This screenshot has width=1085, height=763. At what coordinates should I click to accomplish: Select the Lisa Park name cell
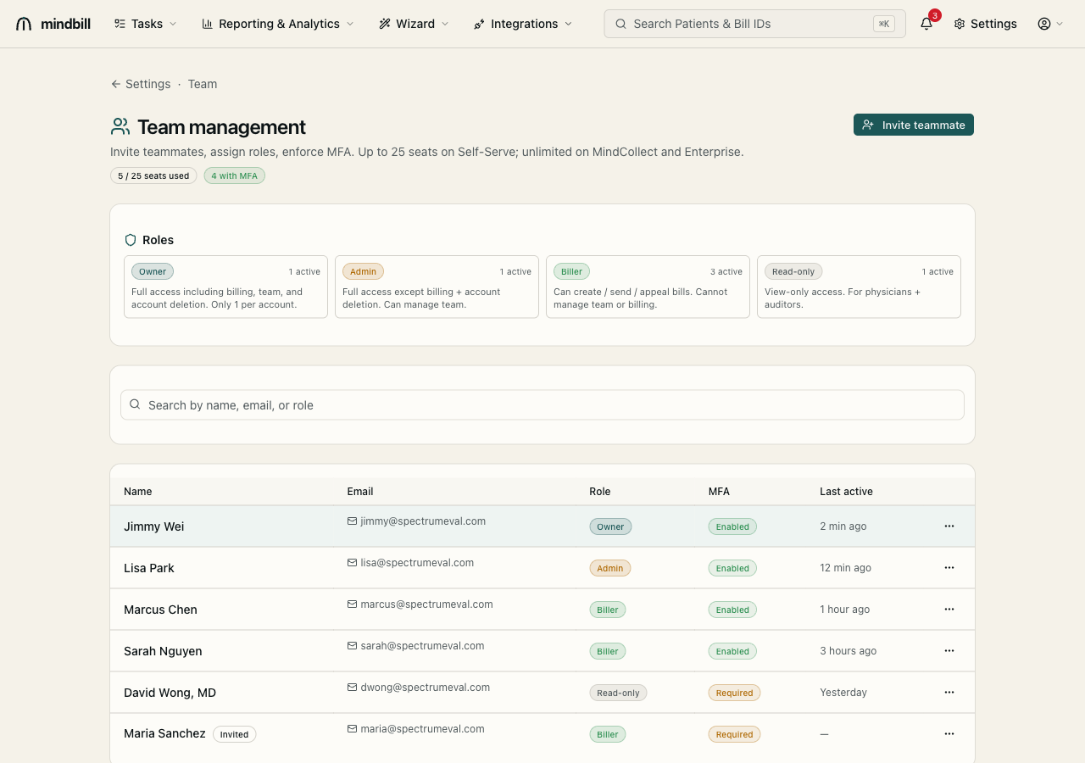149,568
